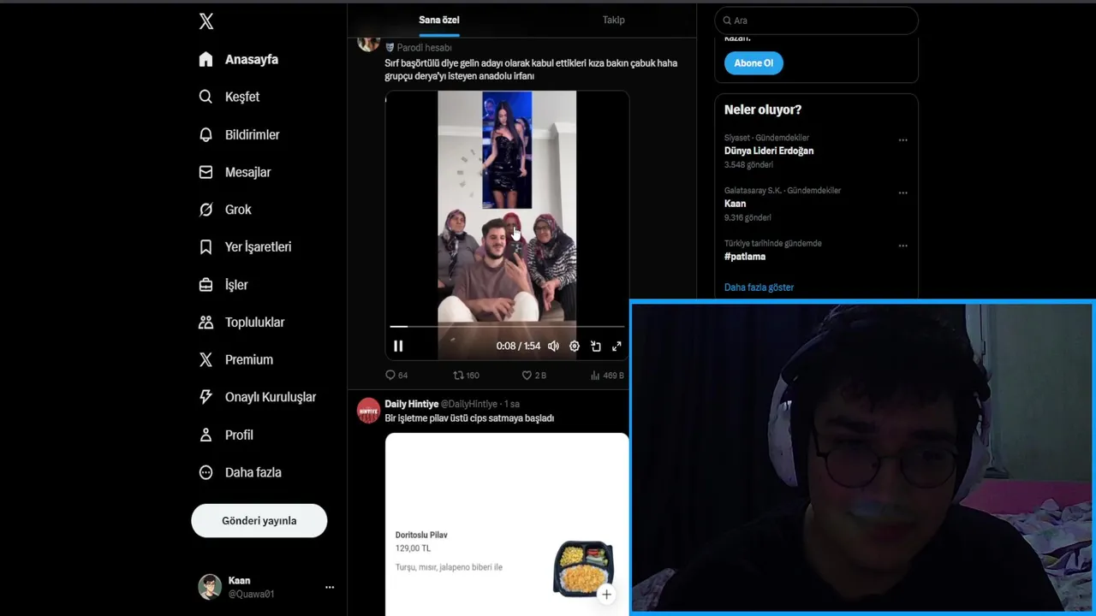Toggle picture-in-picture on video

pyautogui.click(x=596, y=346)
